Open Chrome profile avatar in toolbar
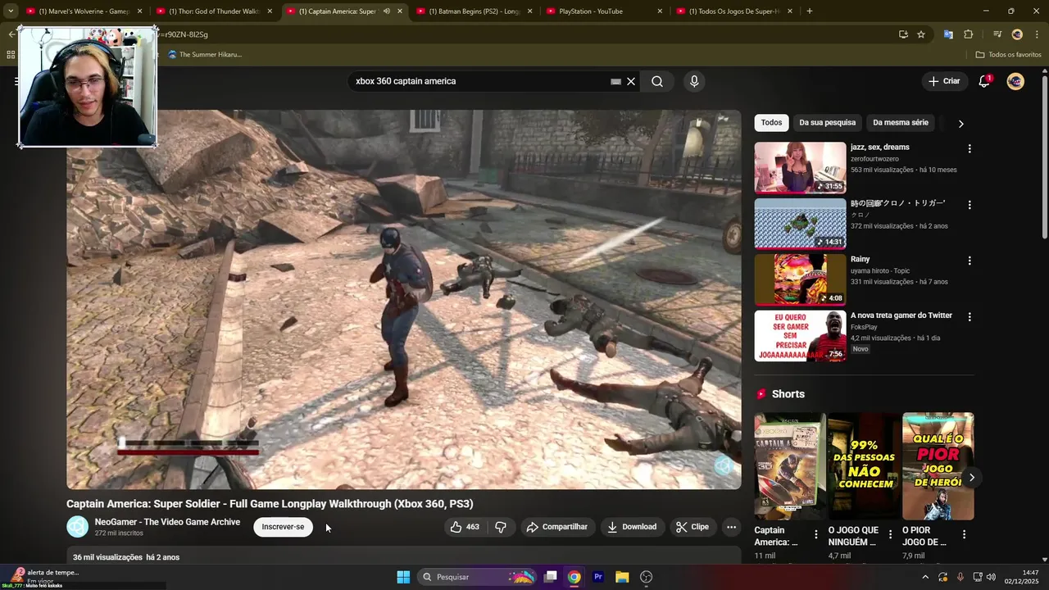The height and width of the screenshot is (590, 1049). coord(1017,34)
